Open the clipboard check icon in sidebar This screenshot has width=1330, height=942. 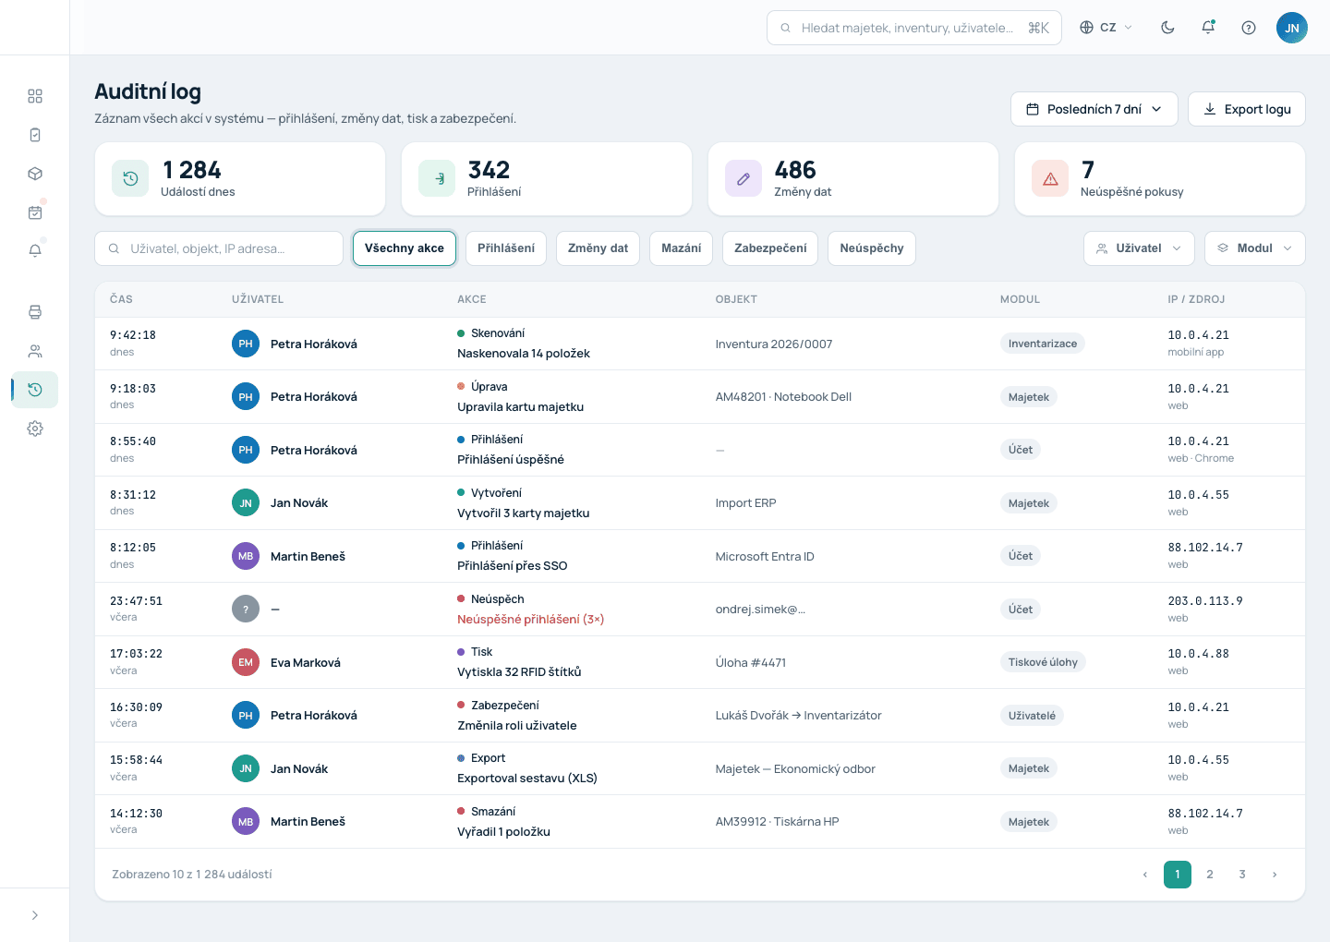pos(35,135)
